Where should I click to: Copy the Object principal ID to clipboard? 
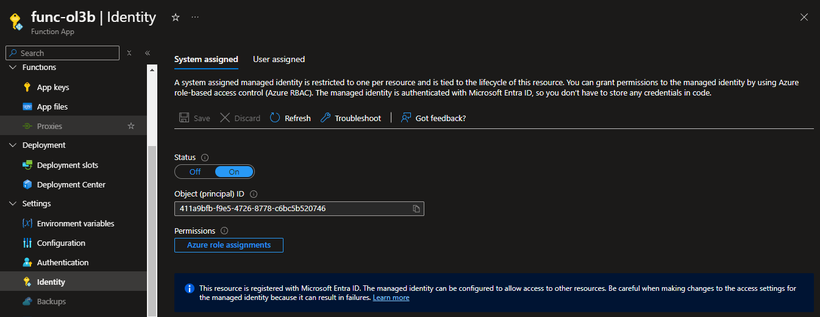pyautogui.click(x=416, y=209)
